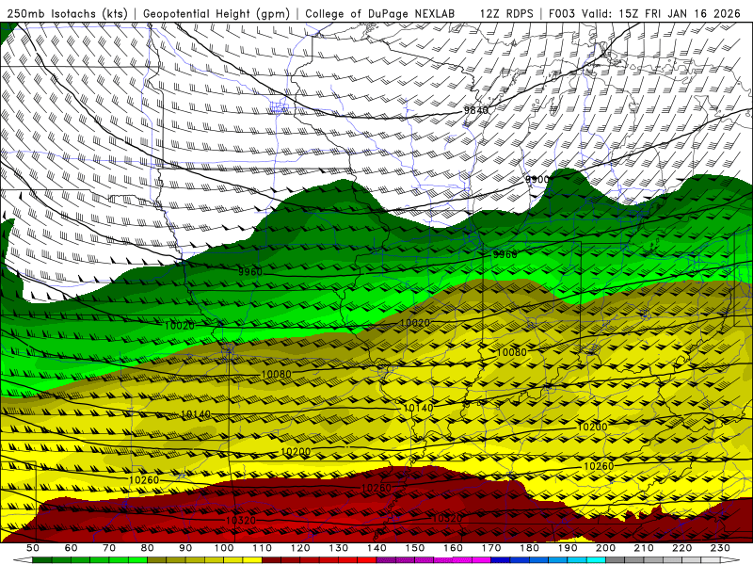This screenshot has width=753, height=565.
Task: Click the 170 value on the color scale
Action: [x=491, y=548]
